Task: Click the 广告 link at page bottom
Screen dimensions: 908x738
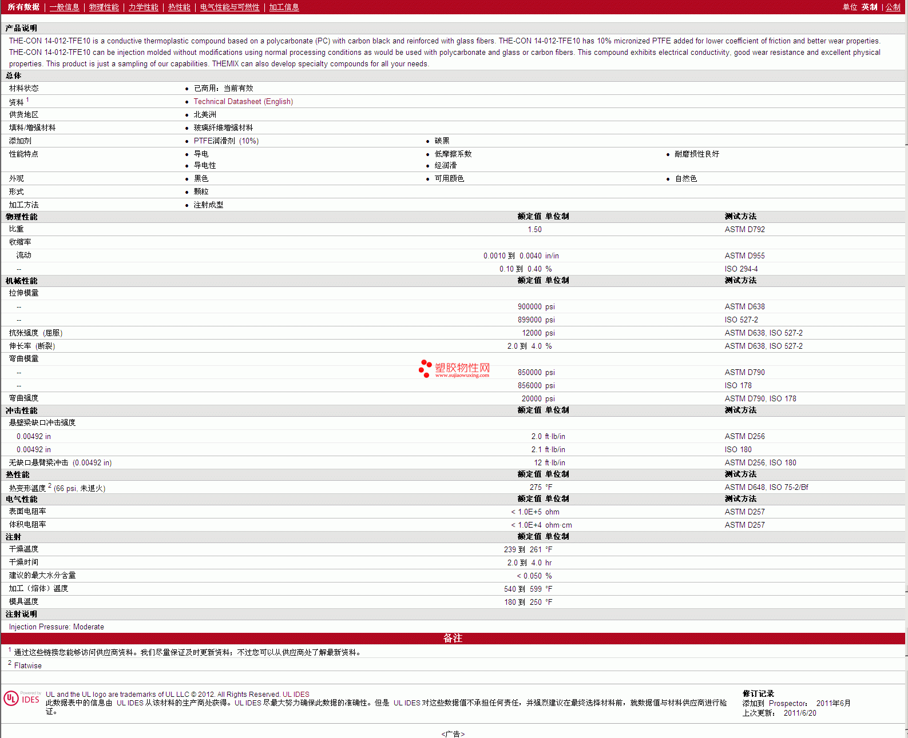Action: point(453,734)
